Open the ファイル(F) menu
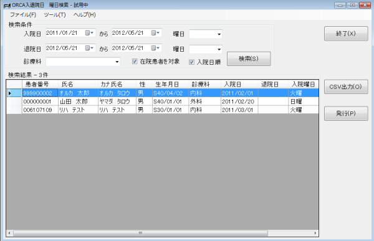374x241 pixels. click(x=23, y=15)
